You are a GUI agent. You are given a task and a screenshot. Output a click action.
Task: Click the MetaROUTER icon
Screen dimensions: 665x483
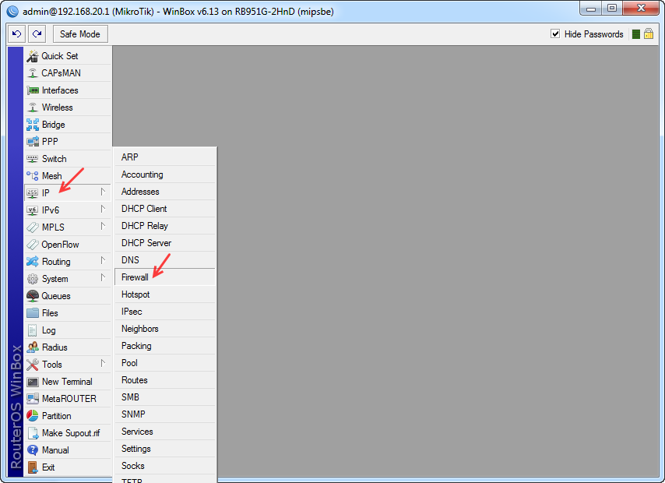tap(33, 399)
